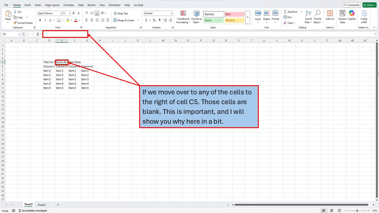Open the Developer ribbon tab

point(115,5)
